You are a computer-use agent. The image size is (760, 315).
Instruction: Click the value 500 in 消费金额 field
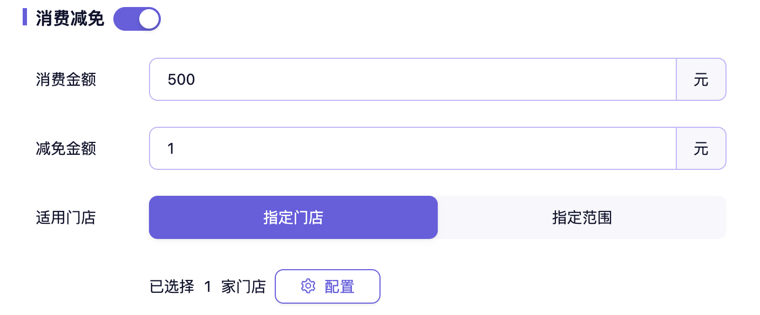[181, 80]
